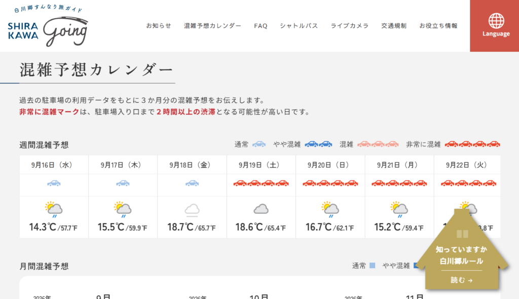
Task: Click the 15.2℃ temperature value
Action: 387,227
